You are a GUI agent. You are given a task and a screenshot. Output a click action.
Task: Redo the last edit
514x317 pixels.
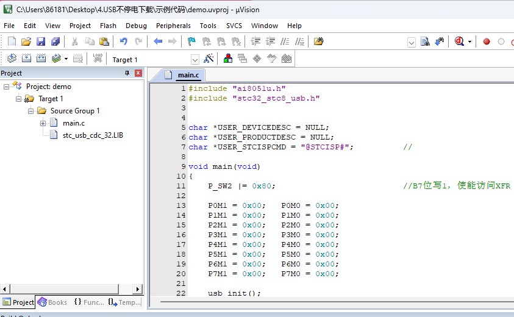tap(138, 41)
